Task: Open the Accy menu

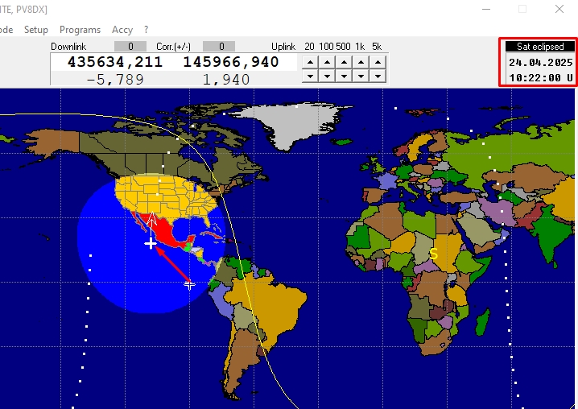Action: (122, 30)
